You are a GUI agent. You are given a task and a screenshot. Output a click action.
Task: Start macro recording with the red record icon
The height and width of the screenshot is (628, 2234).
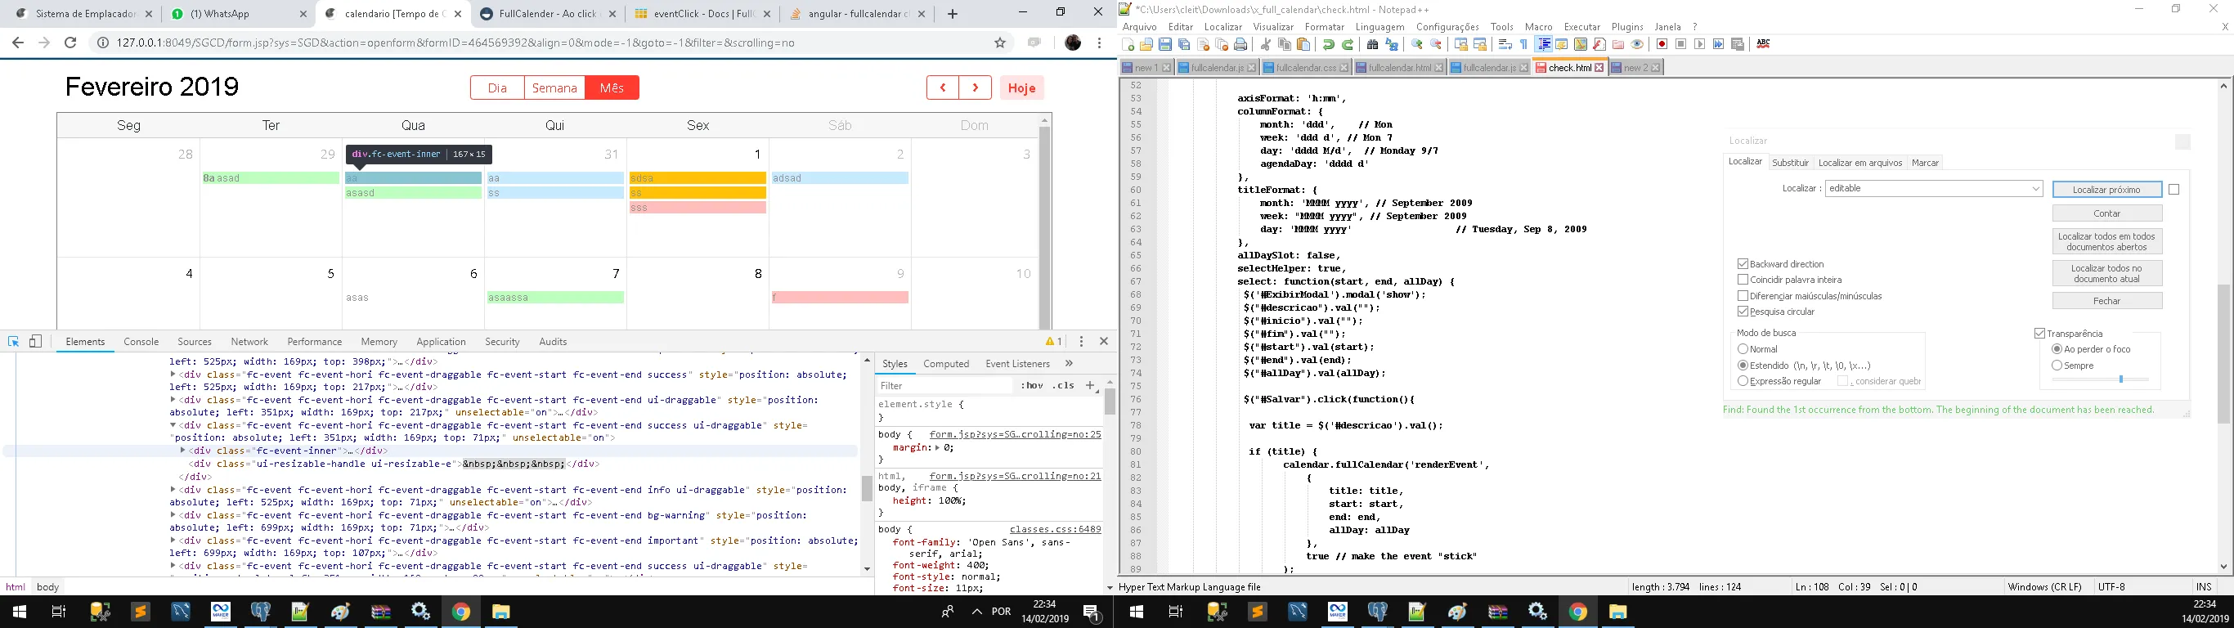pos(1662,45)
